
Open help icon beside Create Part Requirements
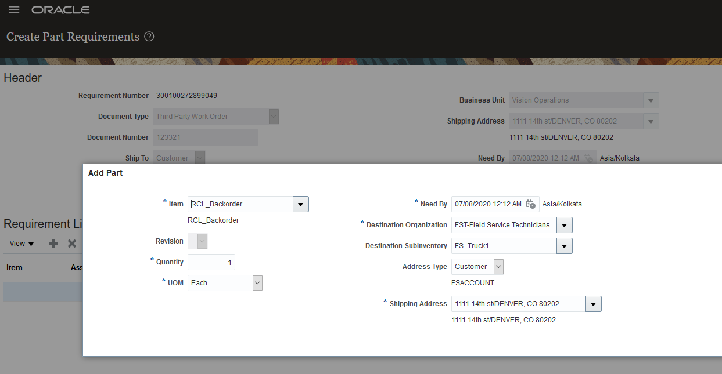pos(149,37)
